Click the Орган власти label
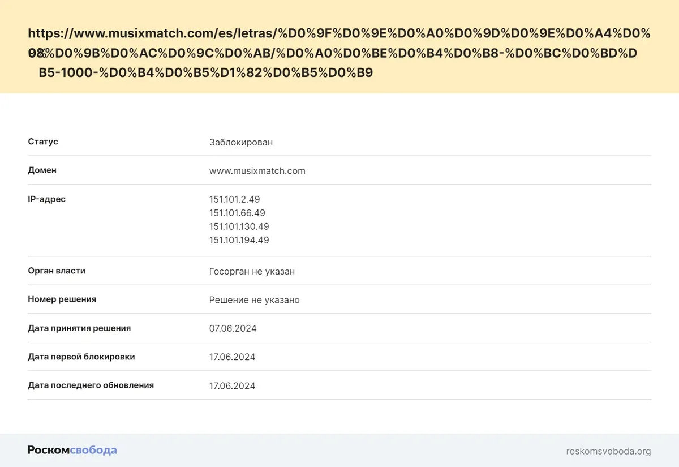Viewport: 679px width, 467px height. 57,271
